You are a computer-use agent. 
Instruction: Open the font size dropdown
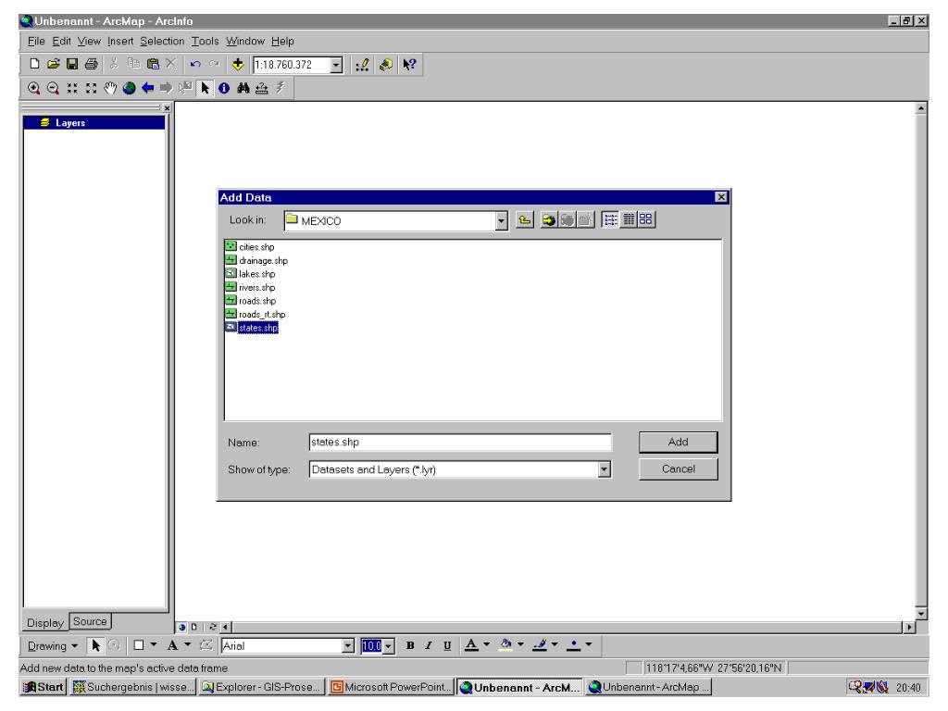point(389,646)
